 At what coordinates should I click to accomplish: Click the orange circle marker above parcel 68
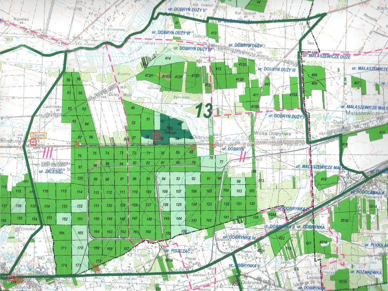pos(193,148)
